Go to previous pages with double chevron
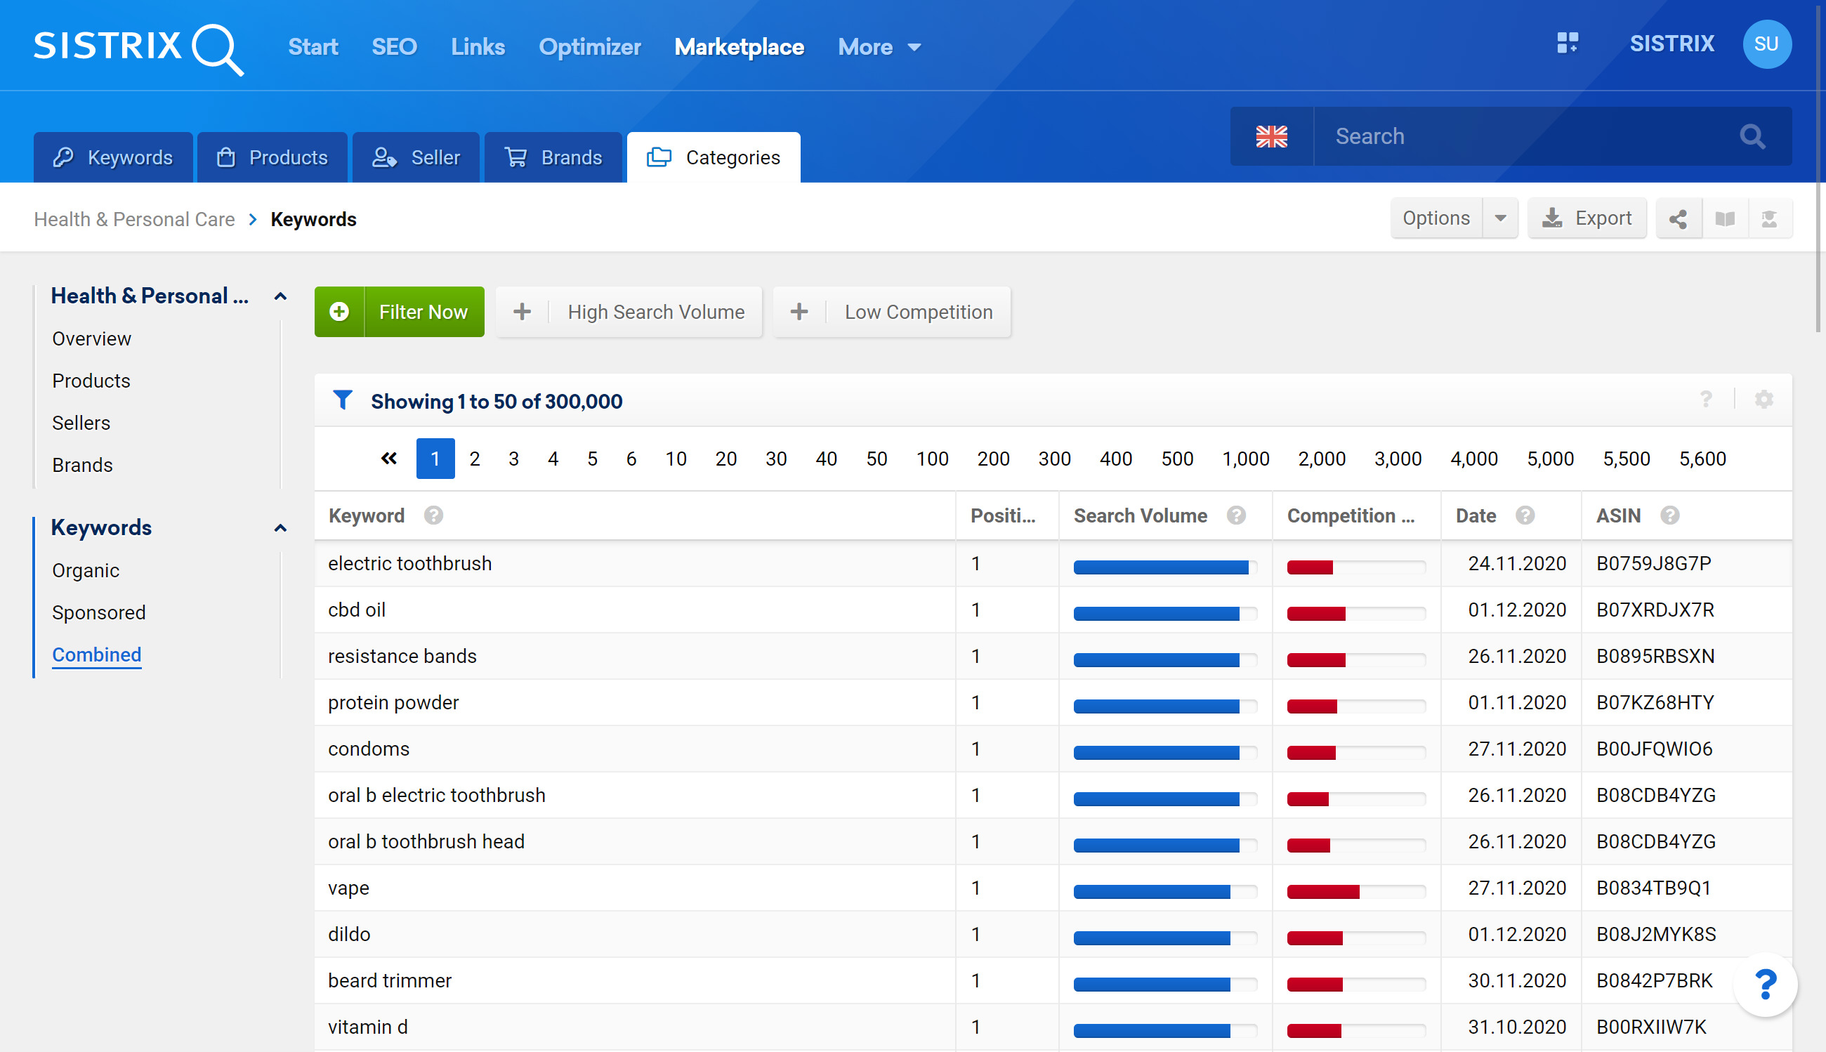 tap(389, 459)
